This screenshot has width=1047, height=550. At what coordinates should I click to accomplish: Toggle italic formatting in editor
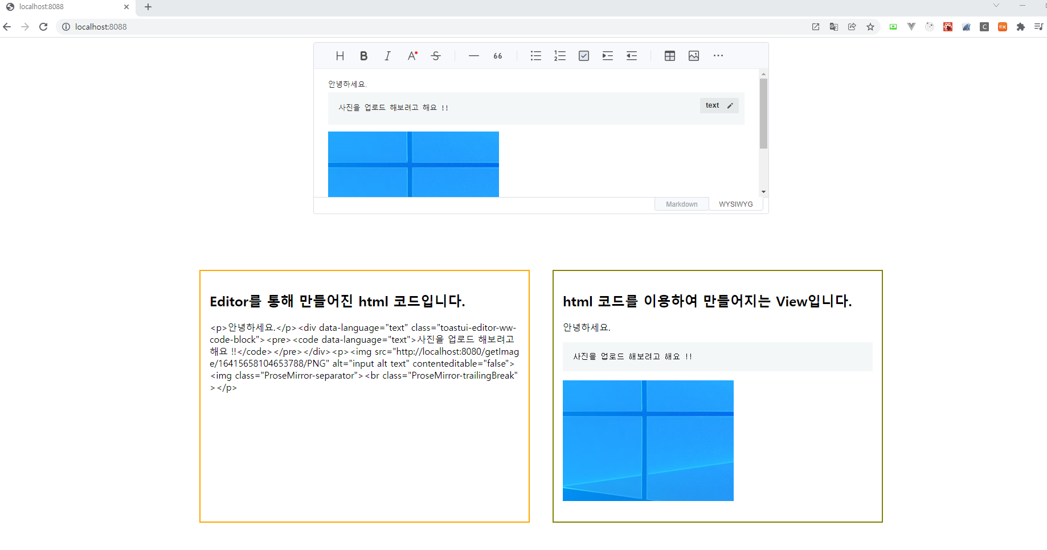[x=387, y=56]
